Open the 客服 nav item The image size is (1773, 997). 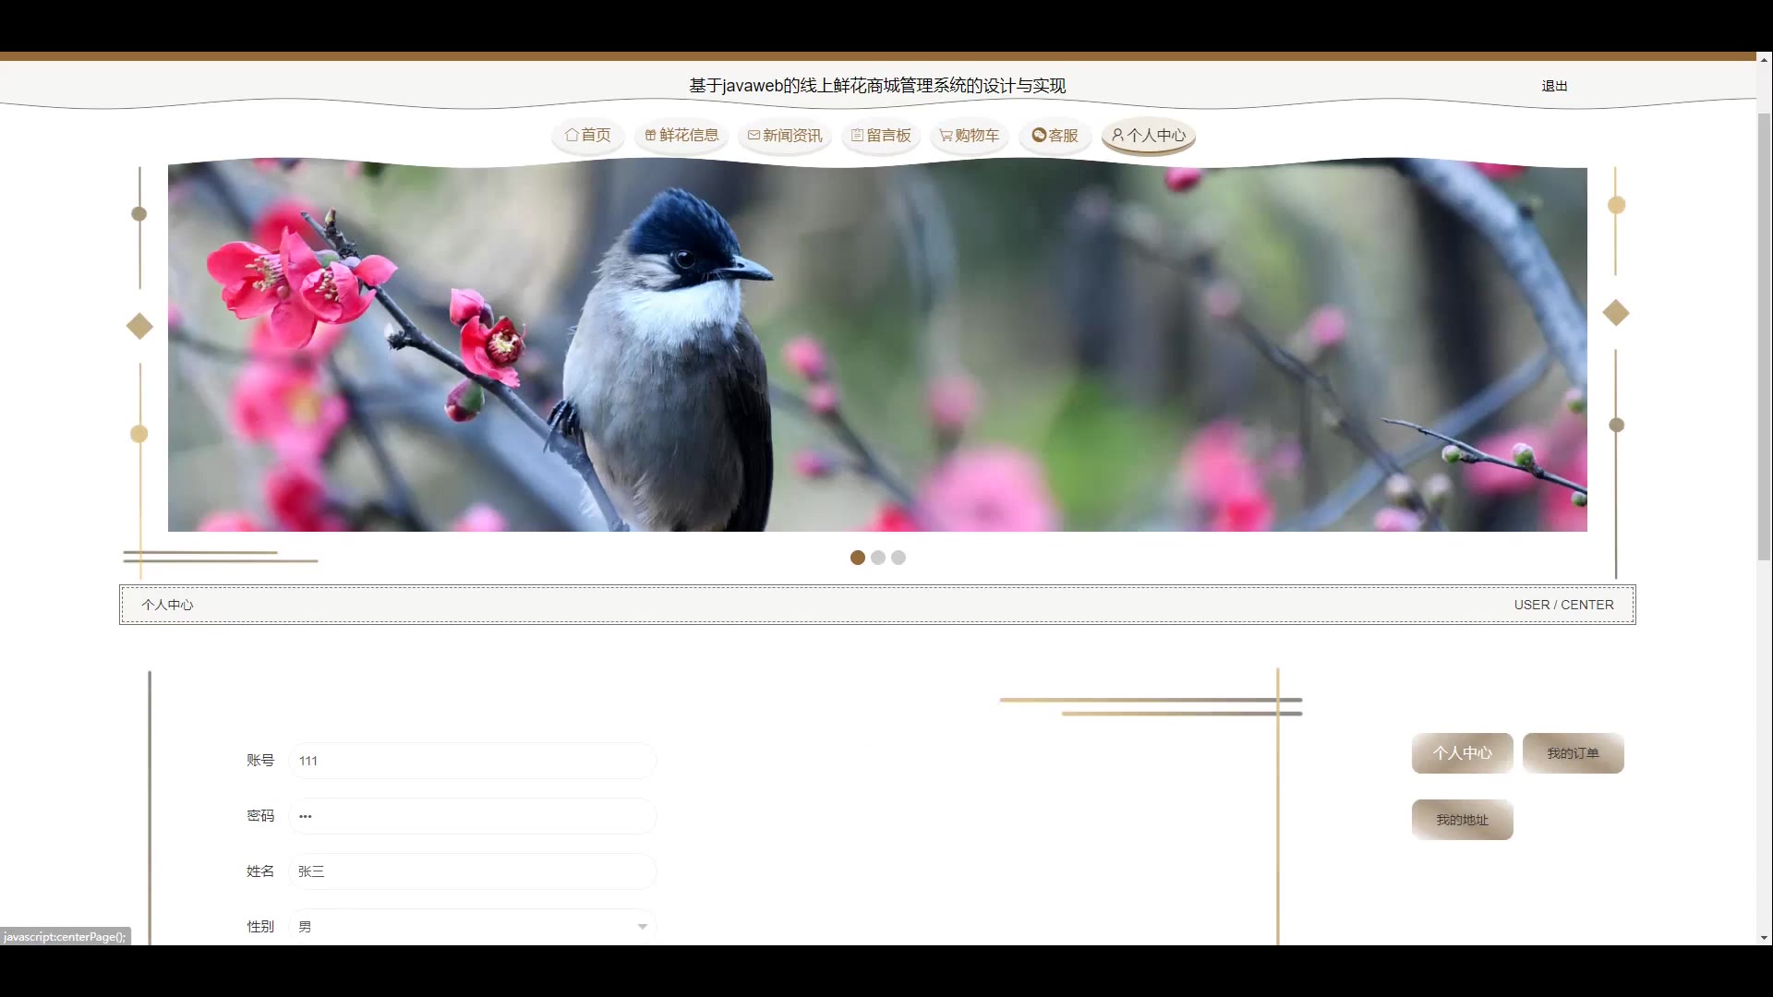[x=1055, y=135]
